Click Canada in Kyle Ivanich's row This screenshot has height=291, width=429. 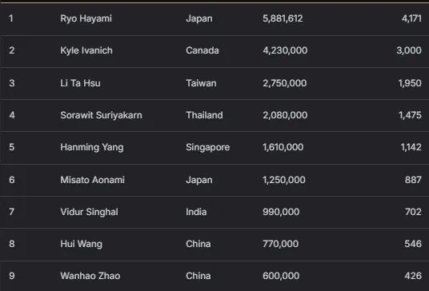(202, 50)
